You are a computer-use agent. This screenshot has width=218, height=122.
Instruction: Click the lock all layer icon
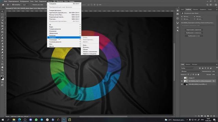(198, 75)
